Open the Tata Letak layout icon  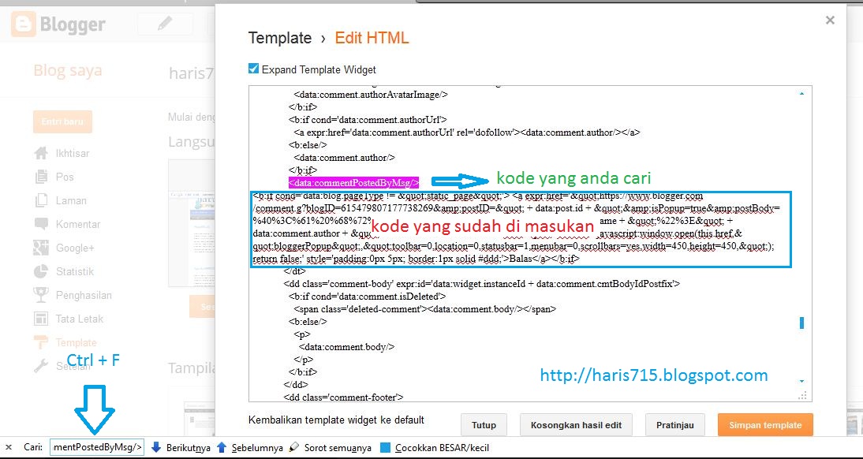(41, 319)
